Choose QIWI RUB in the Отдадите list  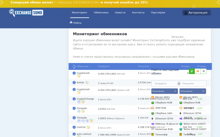(x=161, y=108)
